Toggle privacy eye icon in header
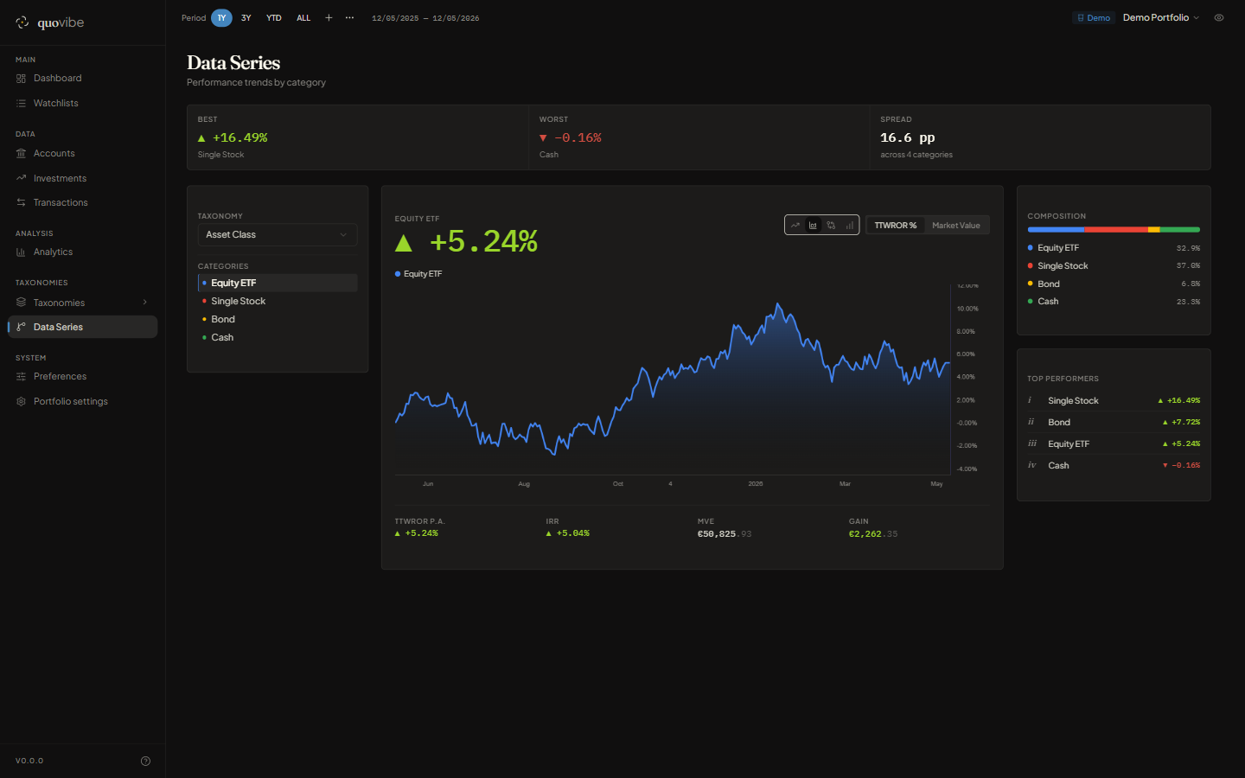1245x778 pixels. [1219, 17]
